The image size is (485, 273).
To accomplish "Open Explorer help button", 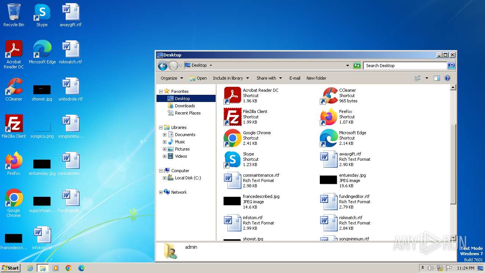I will coord(447,78).
